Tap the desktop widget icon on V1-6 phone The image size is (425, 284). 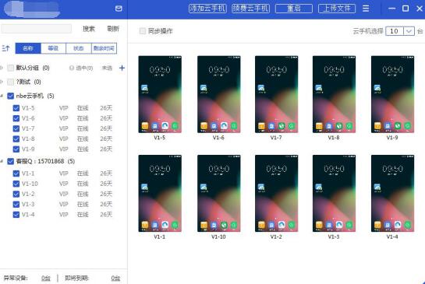(204, 88)
